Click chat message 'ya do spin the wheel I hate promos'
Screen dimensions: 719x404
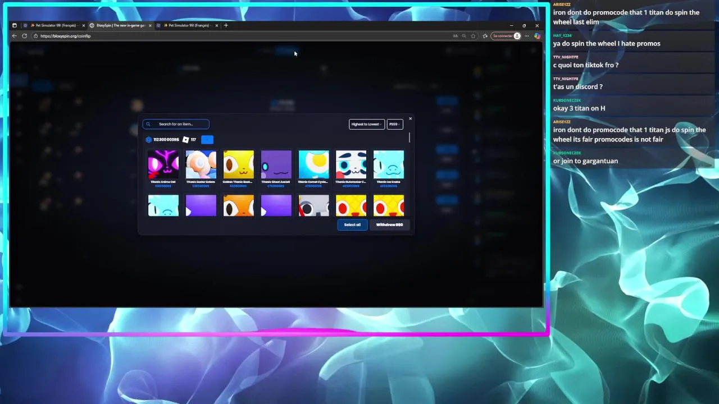coord(607,44)
